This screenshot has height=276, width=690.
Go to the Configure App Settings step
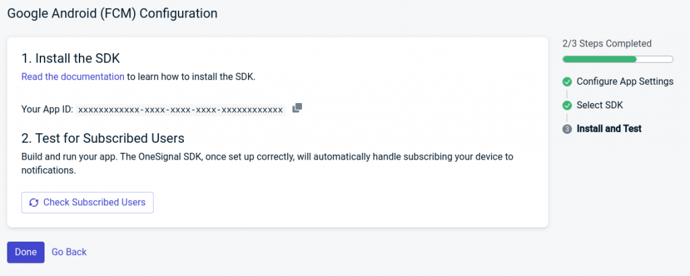pos(625,81)
